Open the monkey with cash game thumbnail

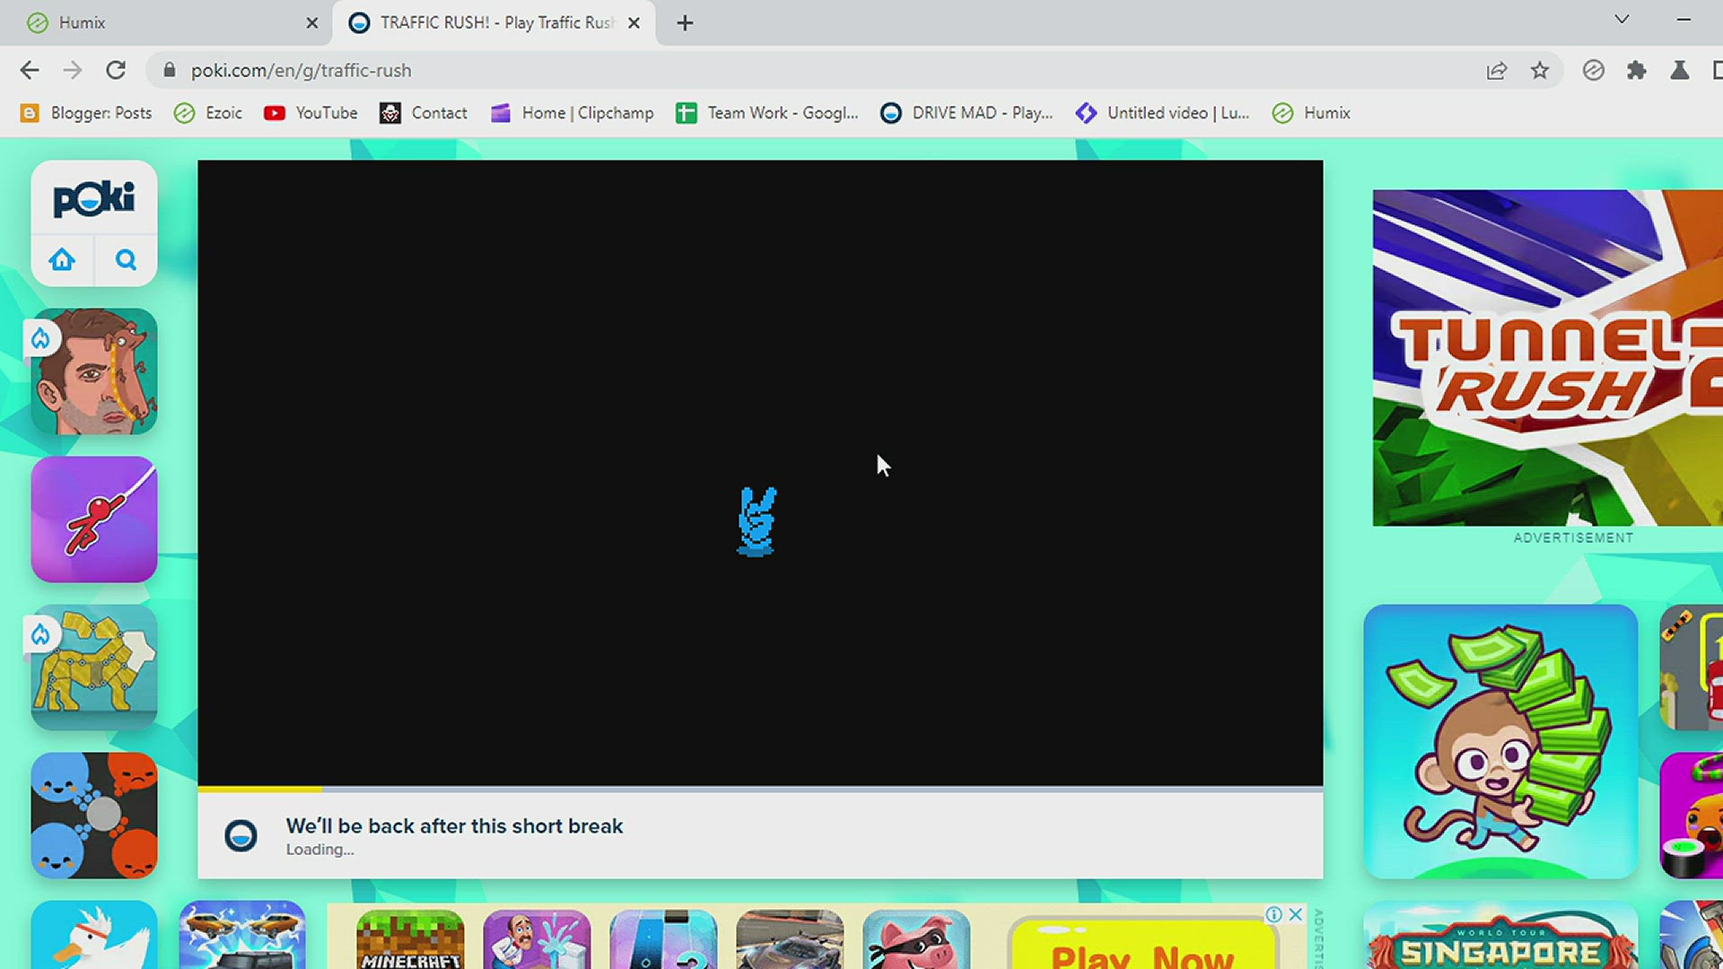pos(1500,740)
